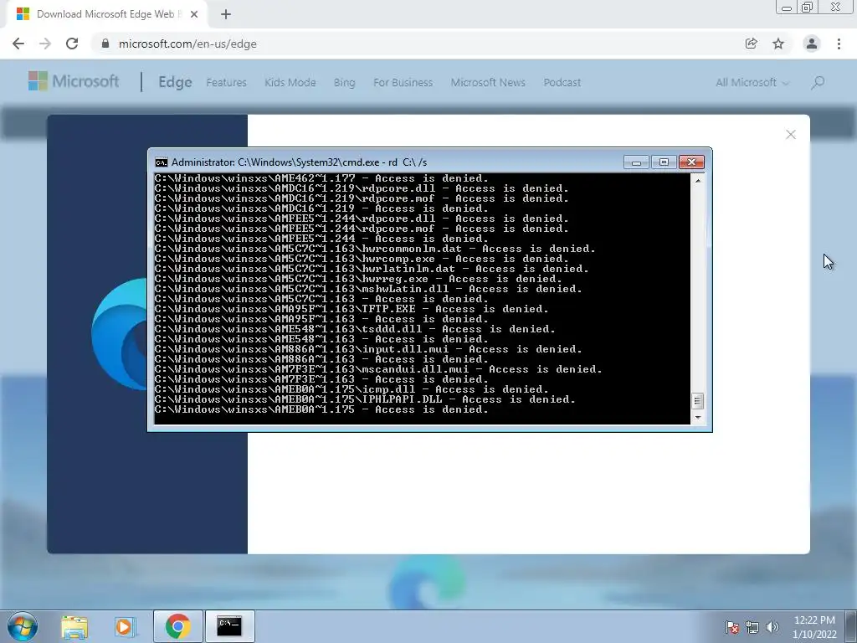Minimize the Chrome window
Viewport: 857px width, 643px height.
click(786, 8)
